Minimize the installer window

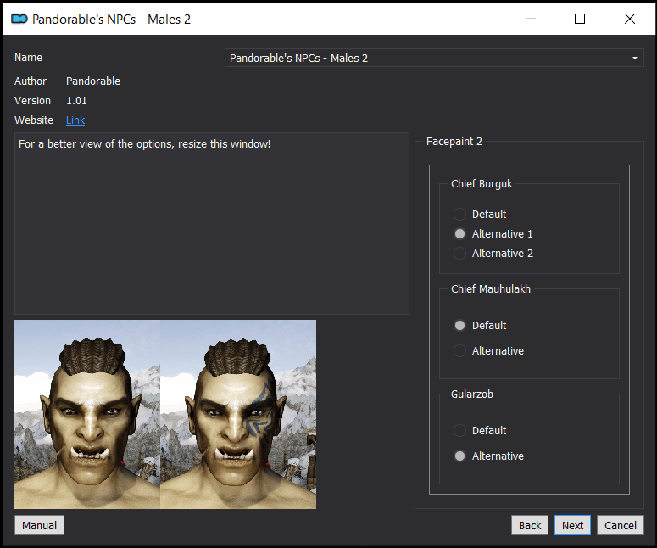[531, 19]
